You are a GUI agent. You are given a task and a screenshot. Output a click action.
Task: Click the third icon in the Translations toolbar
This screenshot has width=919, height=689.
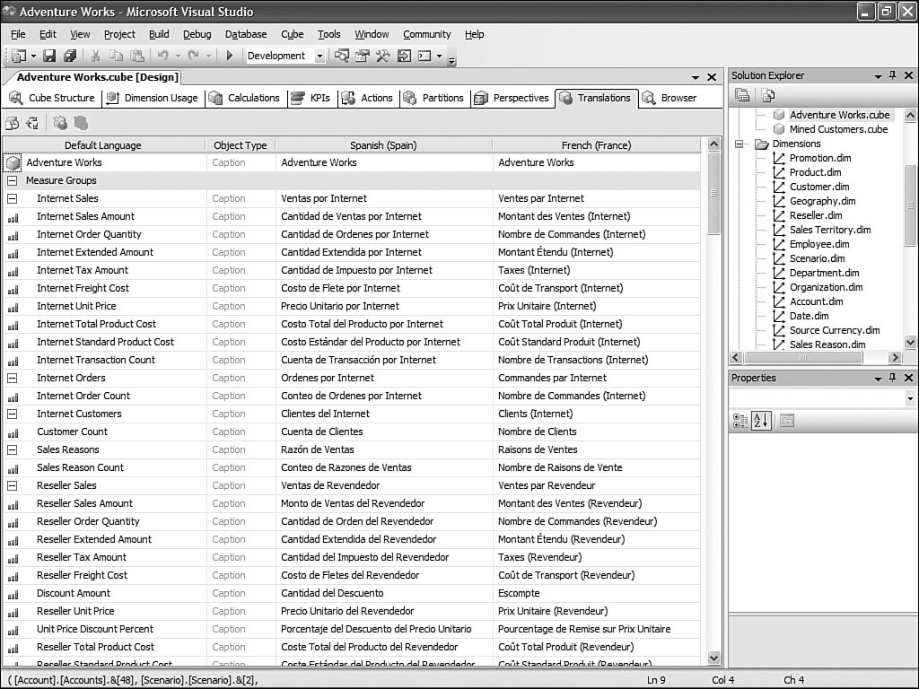coord(60,123)
